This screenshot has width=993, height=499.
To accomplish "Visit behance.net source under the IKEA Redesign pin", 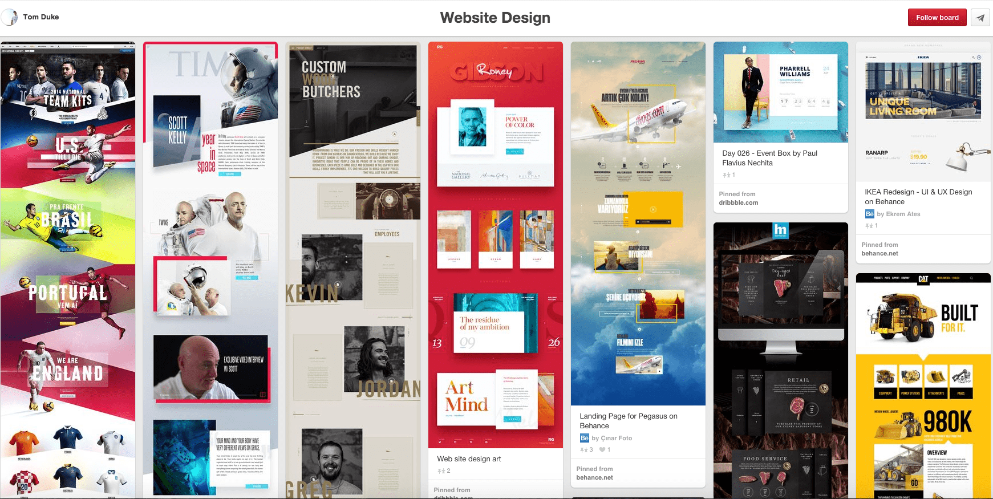I will pyautogui.click(x=879, y=253).
